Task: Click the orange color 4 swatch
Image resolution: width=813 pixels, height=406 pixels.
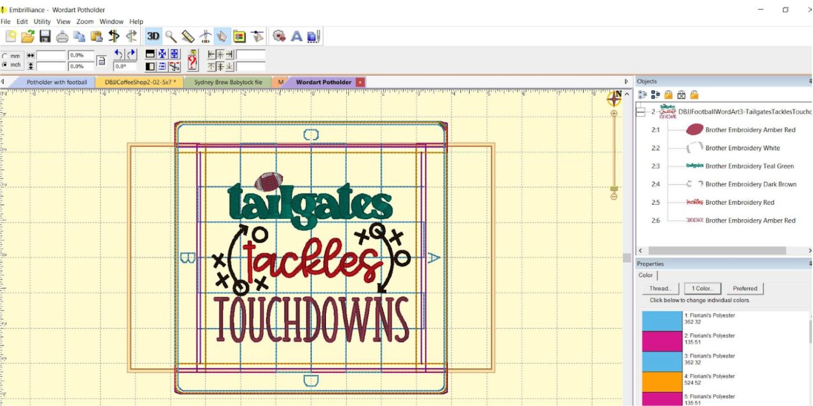Action: point(662,381)
